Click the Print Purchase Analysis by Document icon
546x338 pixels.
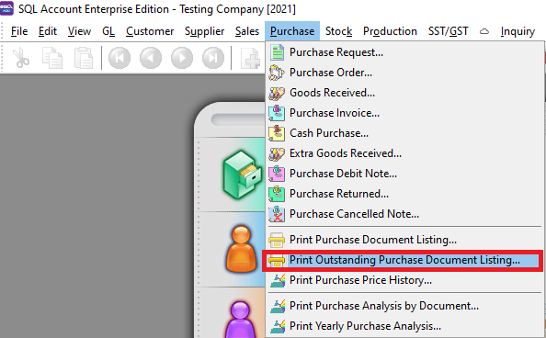(x=278, y=306)
